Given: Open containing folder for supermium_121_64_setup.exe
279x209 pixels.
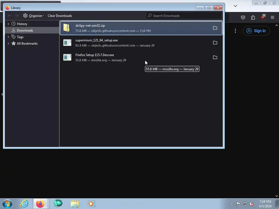Looking at the screenshot, I should click(x=215, y=43).
